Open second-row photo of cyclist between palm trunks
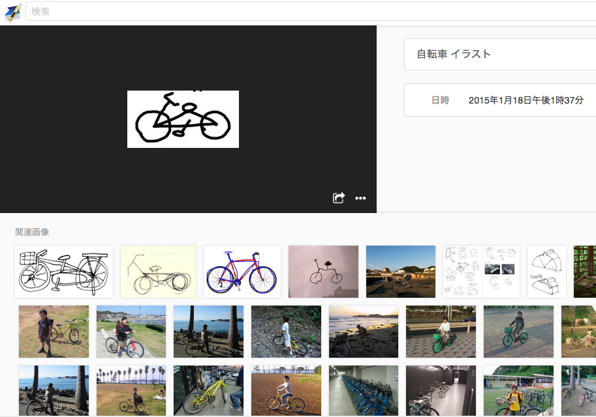This screenshot has width=596, height=417. coord(208,332)
